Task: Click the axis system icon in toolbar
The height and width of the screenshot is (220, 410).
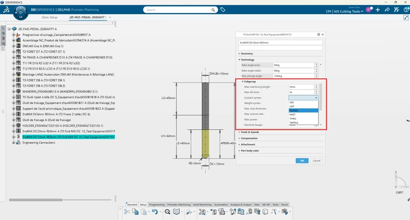Action: coord(189,212)
